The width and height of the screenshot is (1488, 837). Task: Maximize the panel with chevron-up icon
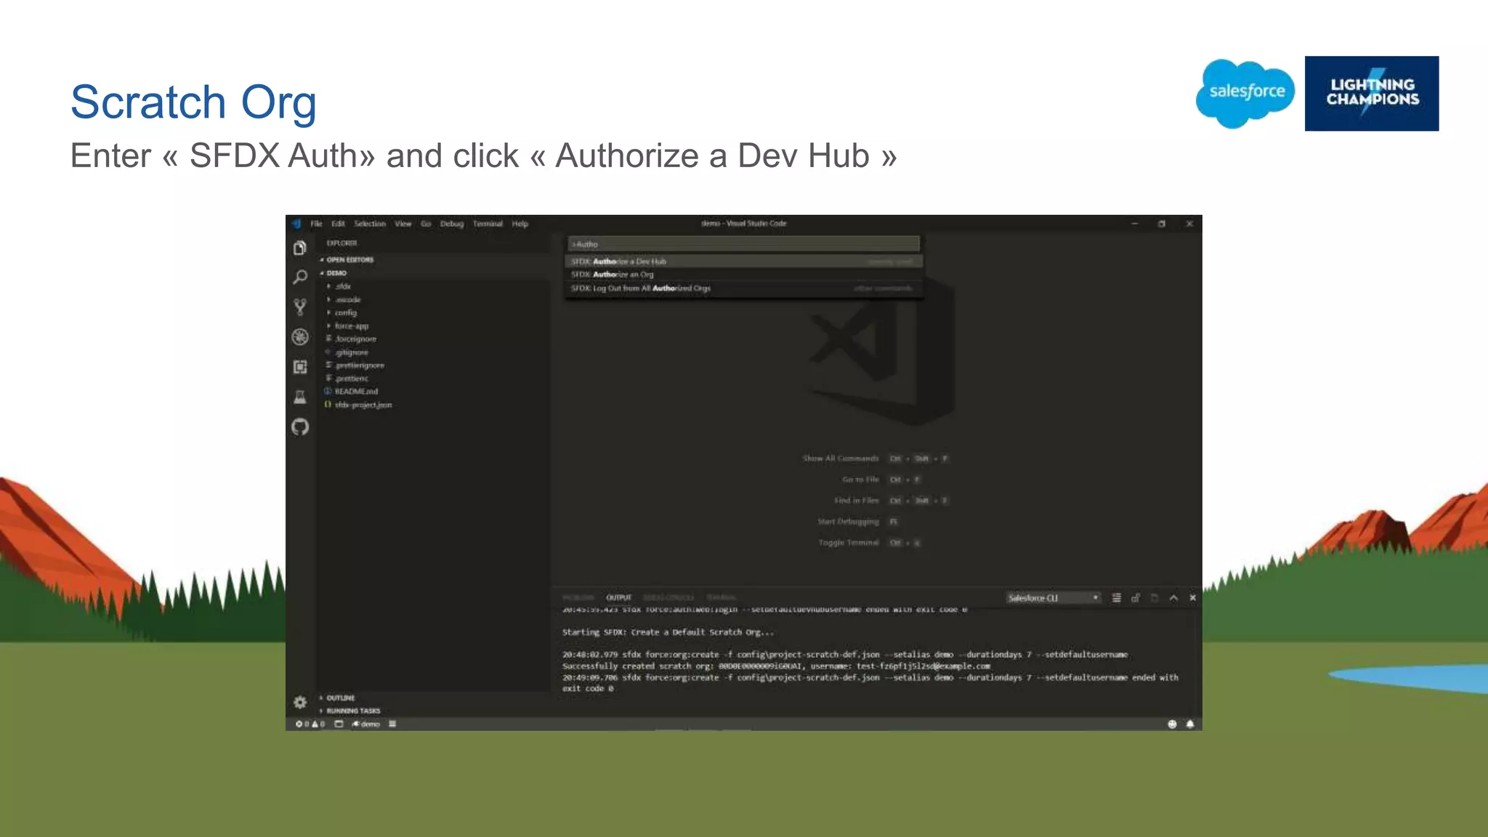pos(1173,598)
